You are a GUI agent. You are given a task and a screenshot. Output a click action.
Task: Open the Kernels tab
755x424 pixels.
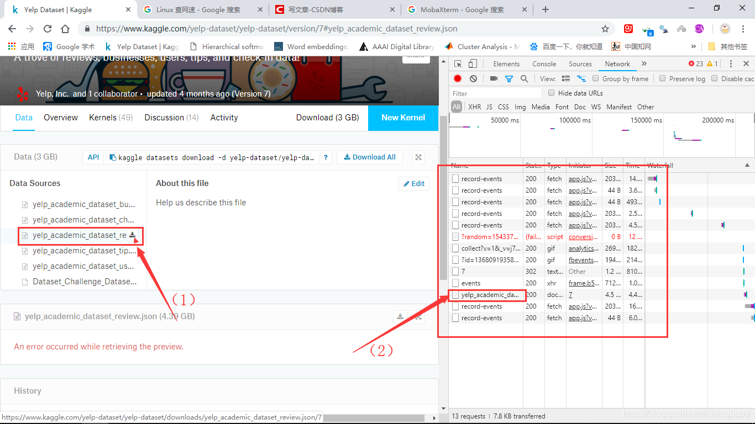111,118
